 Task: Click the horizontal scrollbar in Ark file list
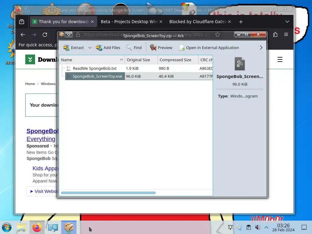108,193
